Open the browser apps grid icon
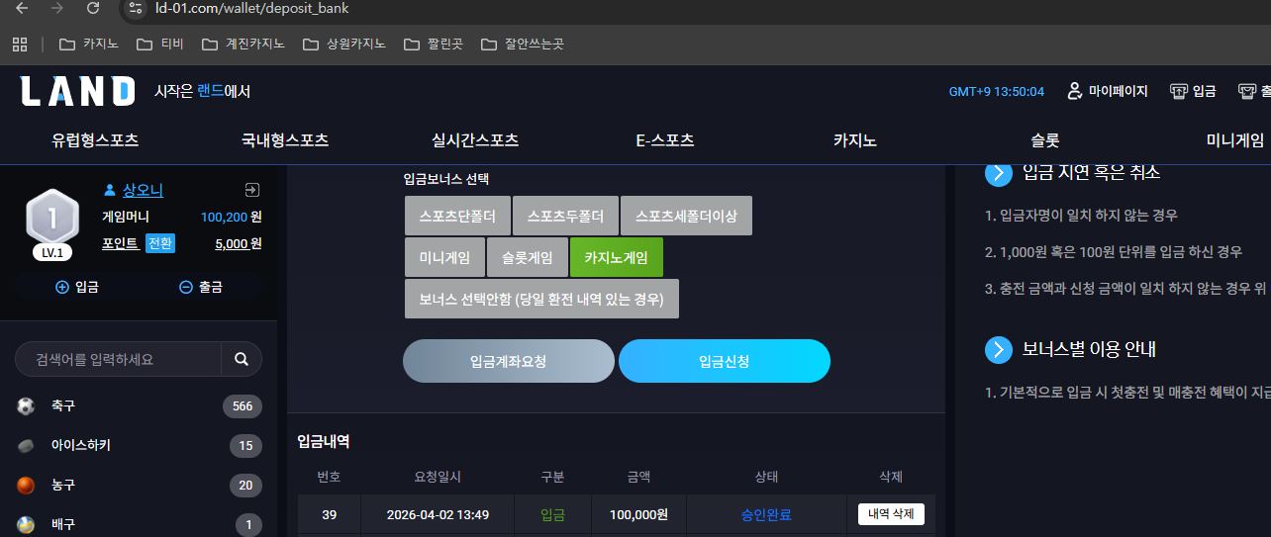 point(19,45)
